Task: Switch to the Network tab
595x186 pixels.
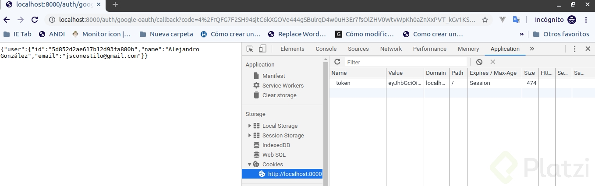Action: 391,49
